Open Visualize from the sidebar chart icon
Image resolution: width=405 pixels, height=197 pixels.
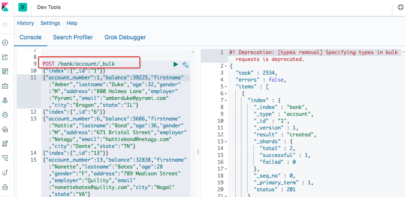click(5, 57)
